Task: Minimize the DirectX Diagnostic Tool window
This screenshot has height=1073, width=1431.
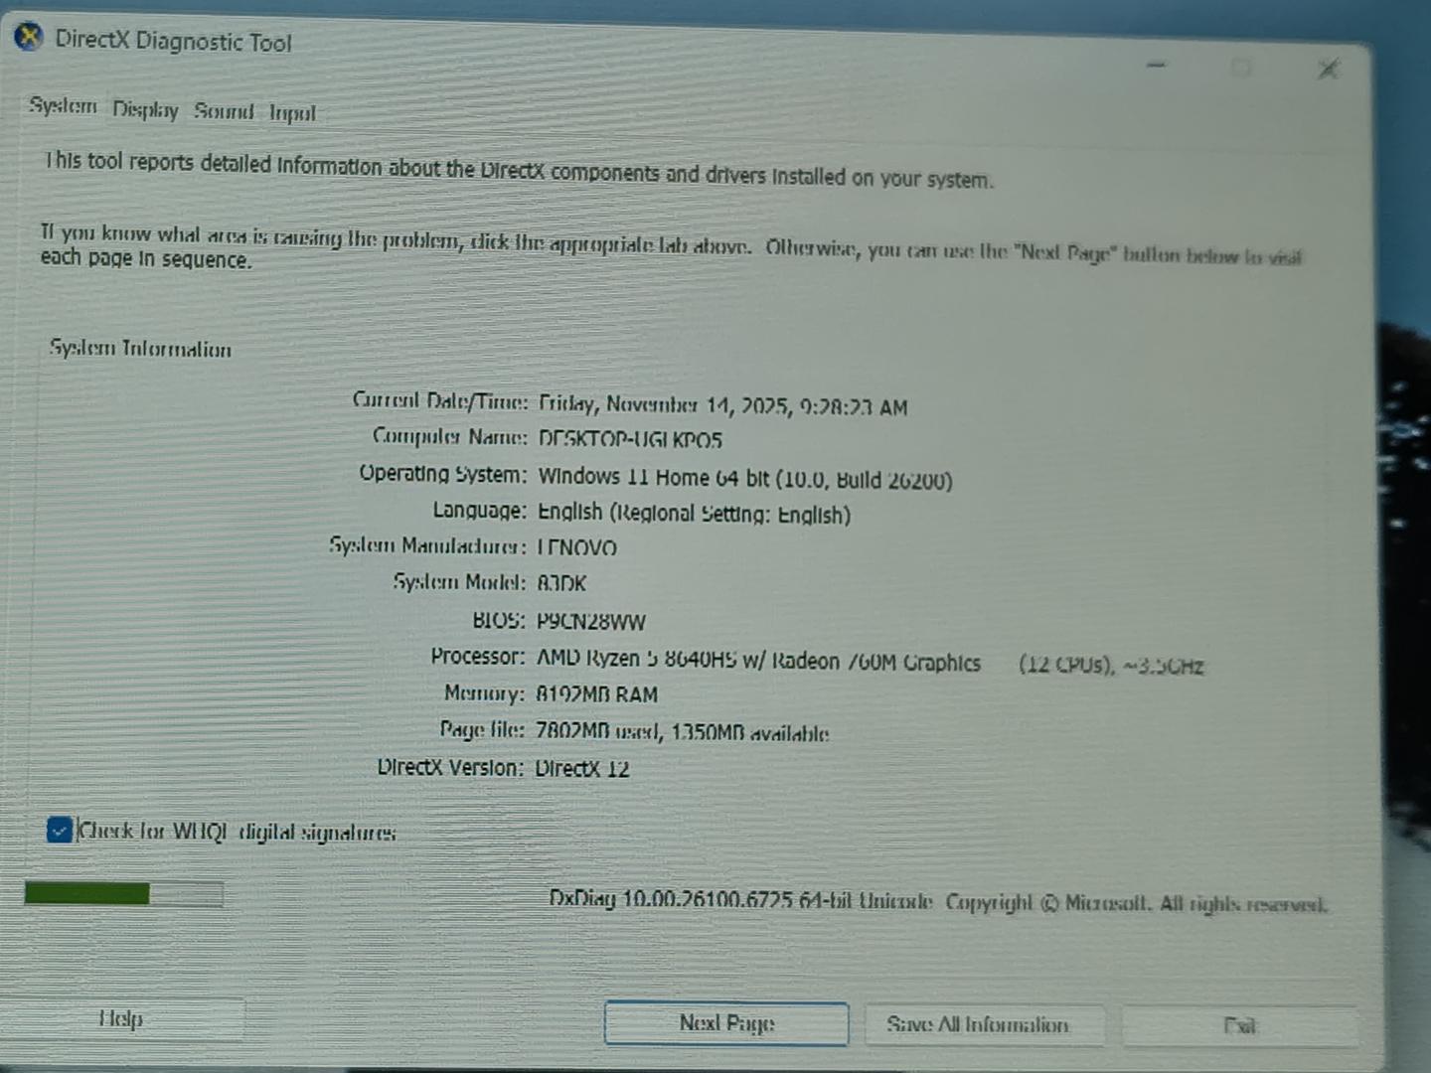Action: coord(1156,65)
